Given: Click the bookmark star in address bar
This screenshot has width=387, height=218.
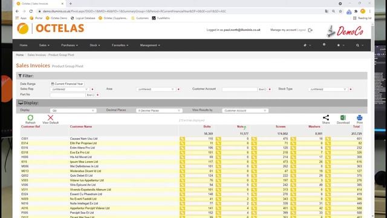Looking at the screenshot, I should pos(340,12).
